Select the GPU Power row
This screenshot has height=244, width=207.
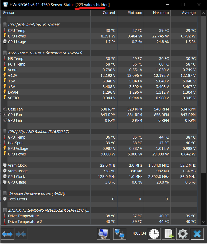[x=99, y=154]
